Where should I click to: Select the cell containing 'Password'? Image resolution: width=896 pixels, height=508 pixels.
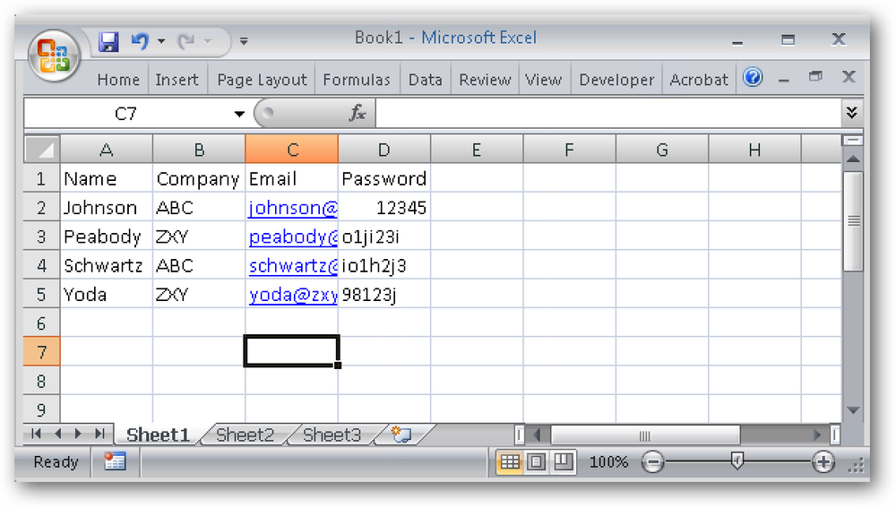384,179
